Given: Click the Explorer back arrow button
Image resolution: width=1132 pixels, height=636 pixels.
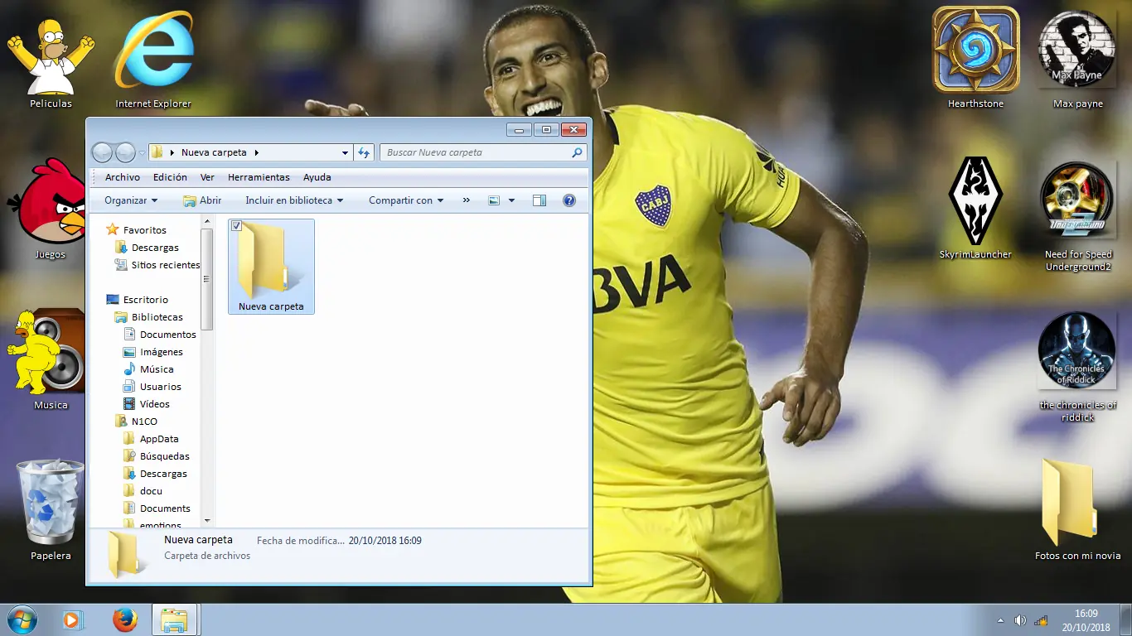Looking at the screenshot, I should coord(102,152).
